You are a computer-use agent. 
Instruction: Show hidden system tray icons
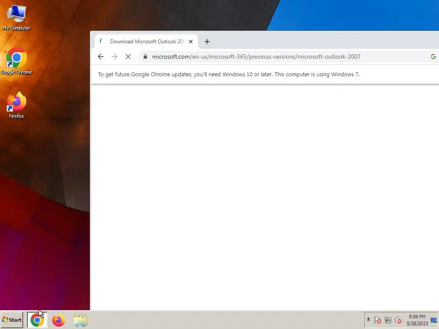[368, 320]
